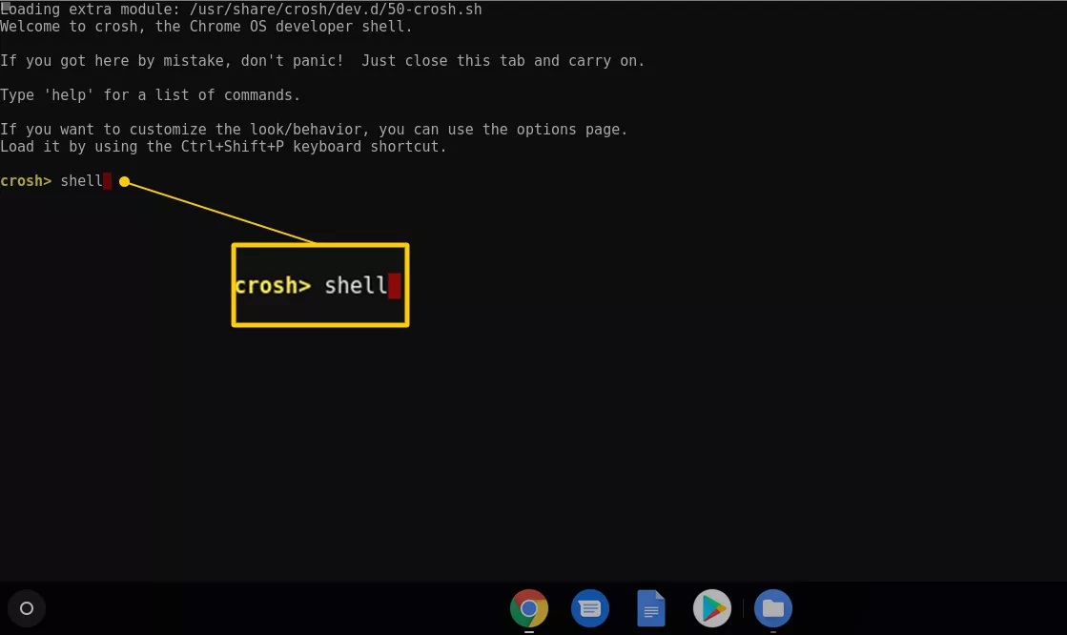
Task: Click the red cursor inside the callout box
Action: click(x=395, y=286)
